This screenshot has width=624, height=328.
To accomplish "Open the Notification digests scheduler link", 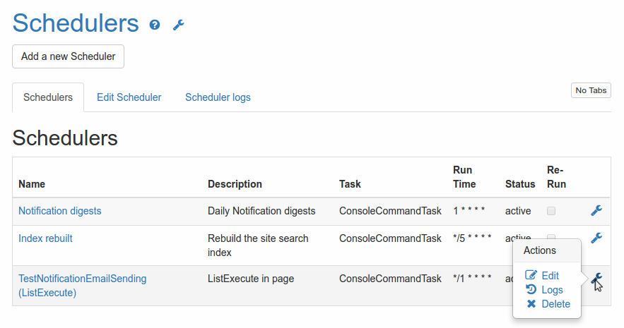I will [x=60, y=211].
